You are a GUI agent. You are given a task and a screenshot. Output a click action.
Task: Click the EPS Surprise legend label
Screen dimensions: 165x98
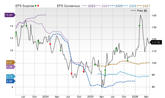[x=25, y=6]
